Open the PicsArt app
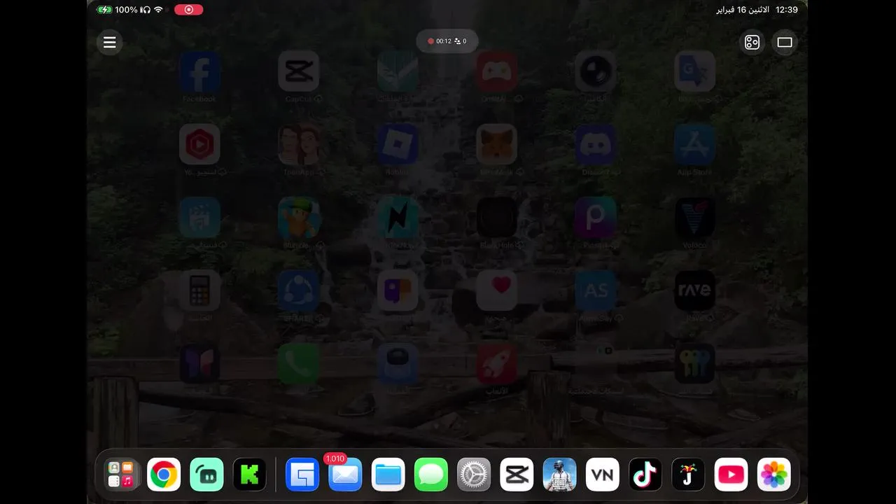The image size is (896, 504). 596,217
